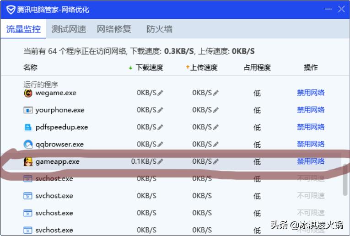Edit upload speed limit for gameapp.exe
Viewport: 350px width, 236px height.
click(x=215, y=161)
